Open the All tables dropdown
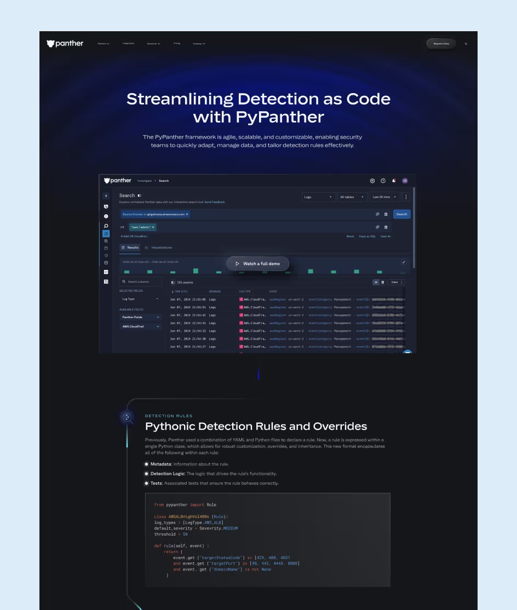The width and height of the screenshot is (517, 610). [352, 197]
